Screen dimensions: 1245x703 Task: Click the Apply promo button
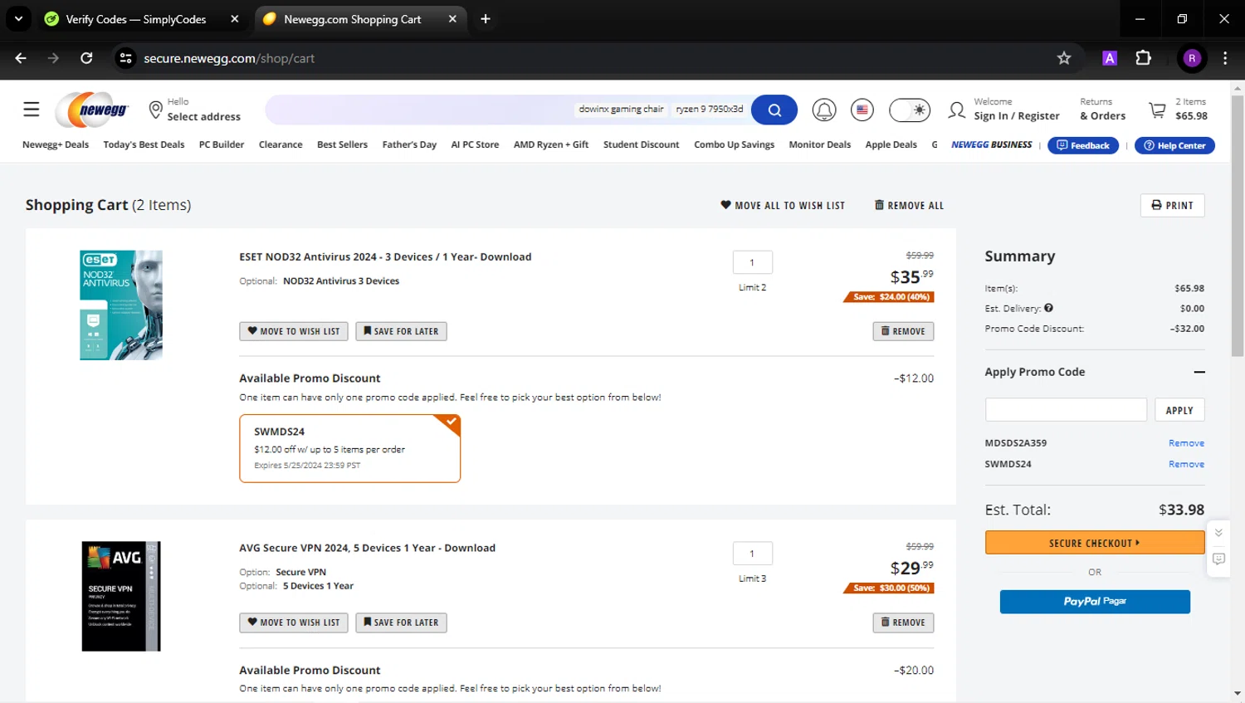(x=1179, y=410)
